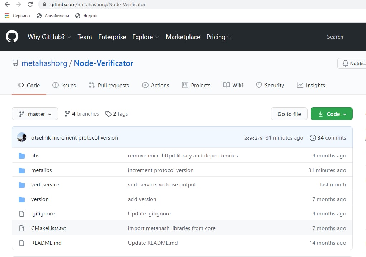366x257 pixels.
Task: Click the Security tab shield icon
Action: coord(259,85)
